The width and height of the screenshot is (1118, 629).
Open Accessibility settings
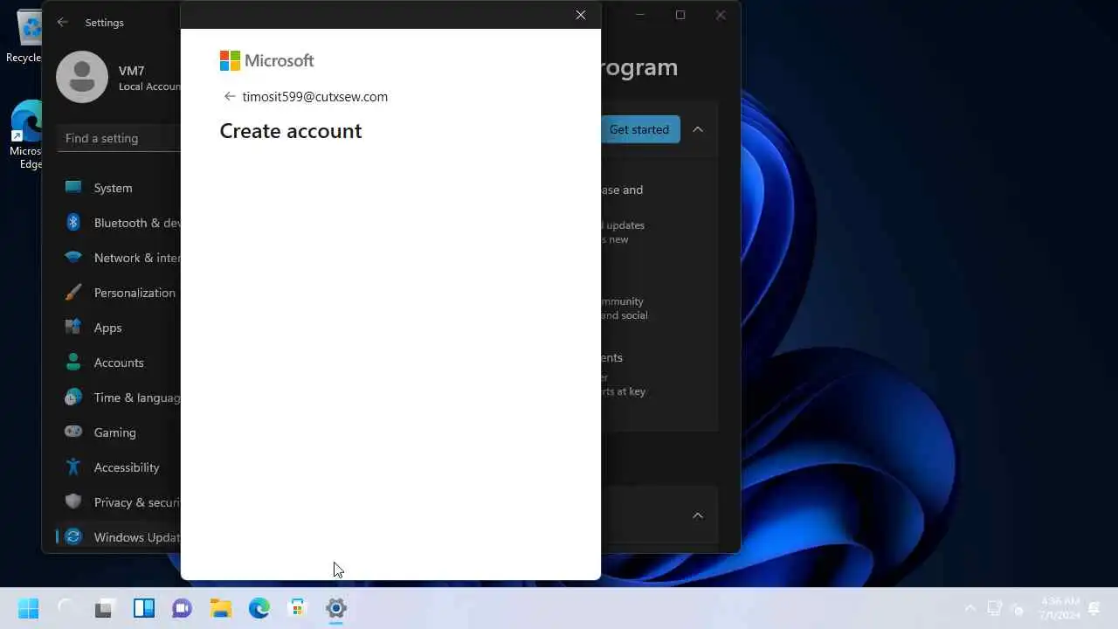[119, 467]
